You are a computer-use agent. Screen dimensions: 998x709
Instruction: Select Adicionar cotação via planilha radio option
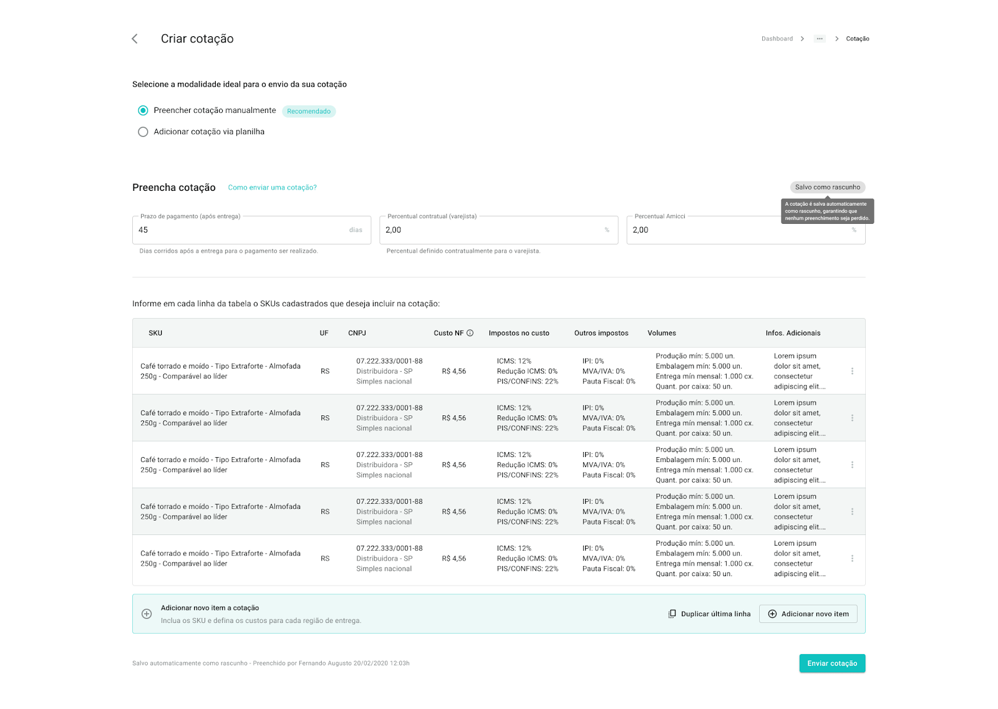[x=143, y=132]
